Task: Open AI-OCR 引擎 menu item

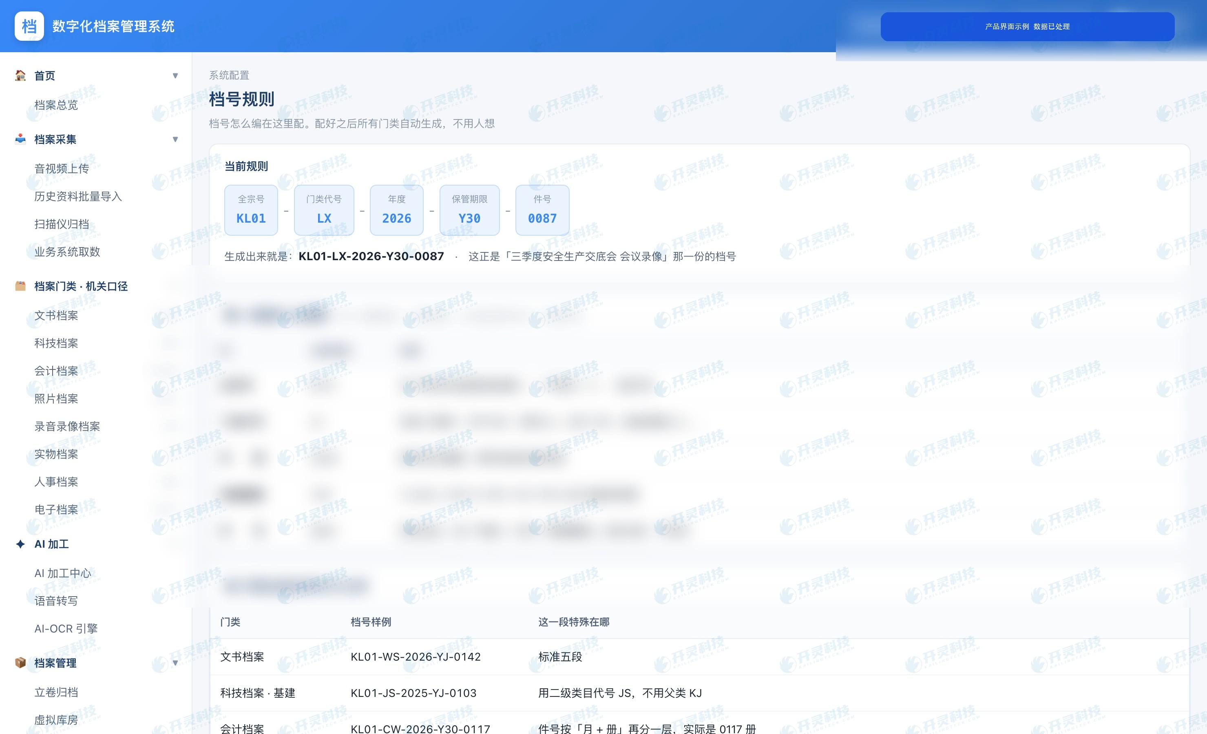Action: [66, 629]
